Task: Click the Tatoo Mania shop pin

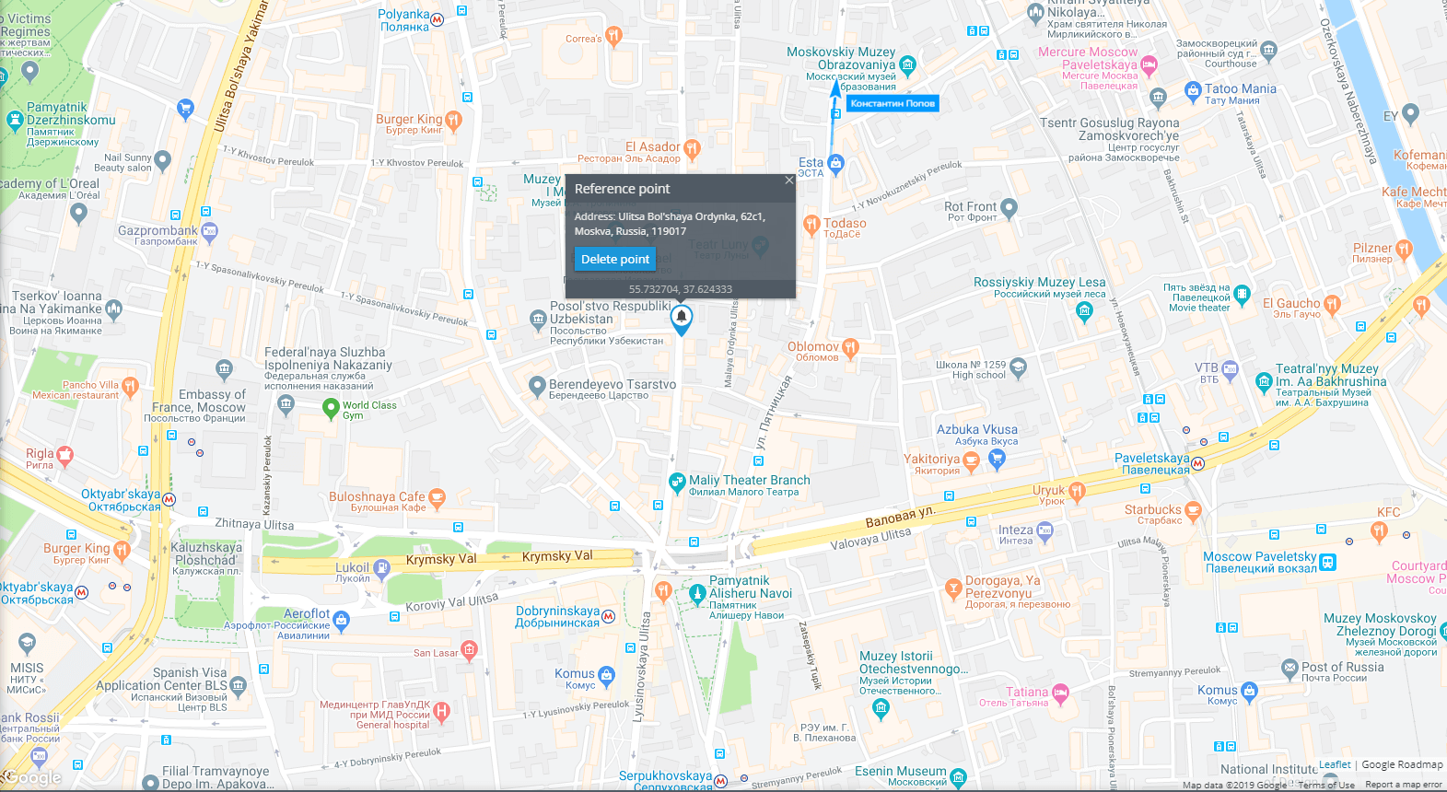Action: [1193, 90]
